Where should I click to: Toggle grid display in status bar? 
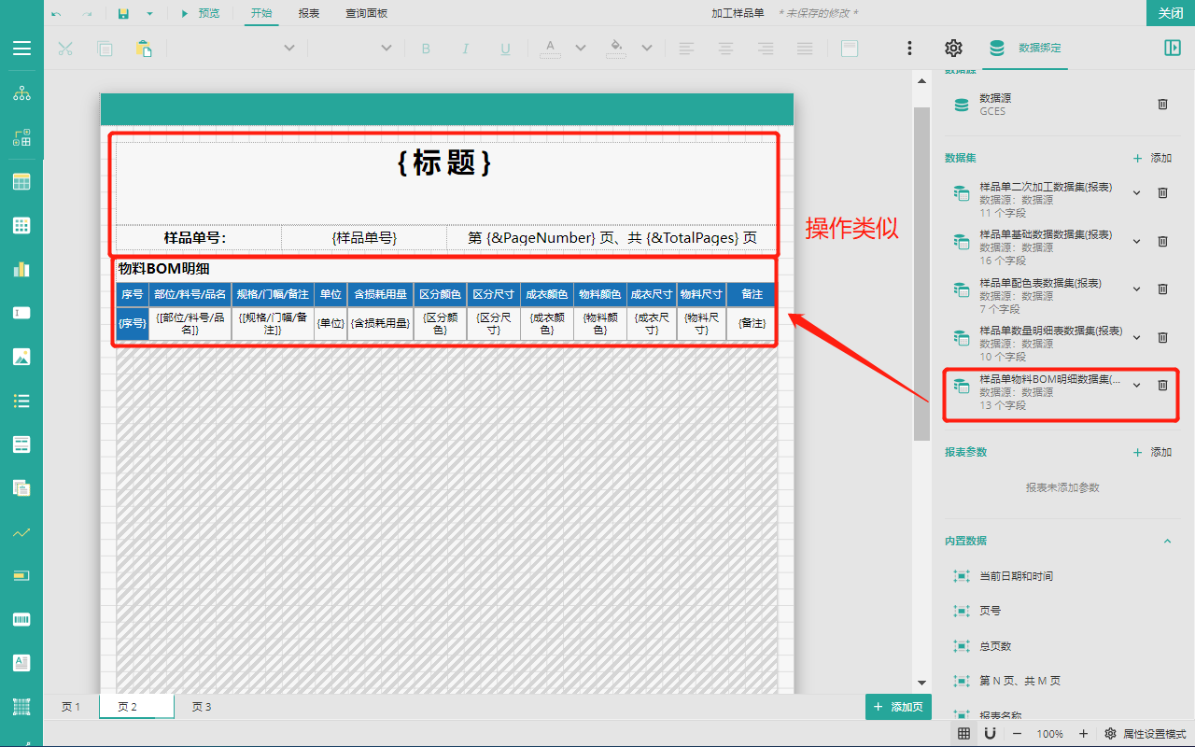[963, 734]
